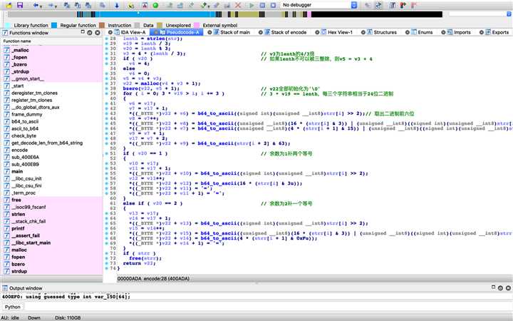
Task: Open navigation band options dropdown at right
Action: tap(509, 14)
